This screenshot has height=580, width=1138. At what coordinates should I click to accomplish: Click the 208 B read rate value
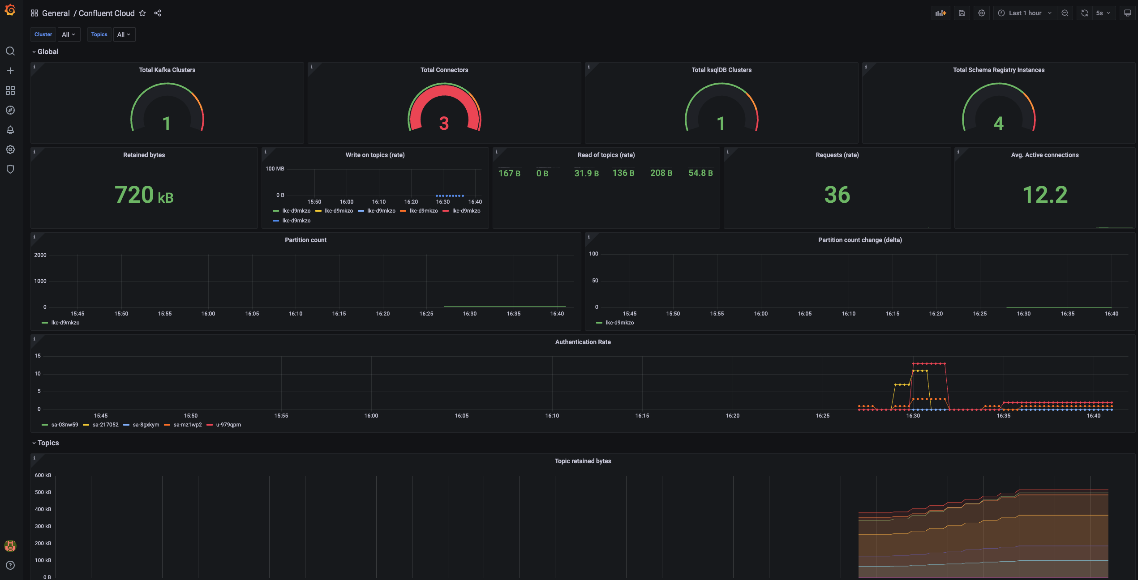[661, 173]
